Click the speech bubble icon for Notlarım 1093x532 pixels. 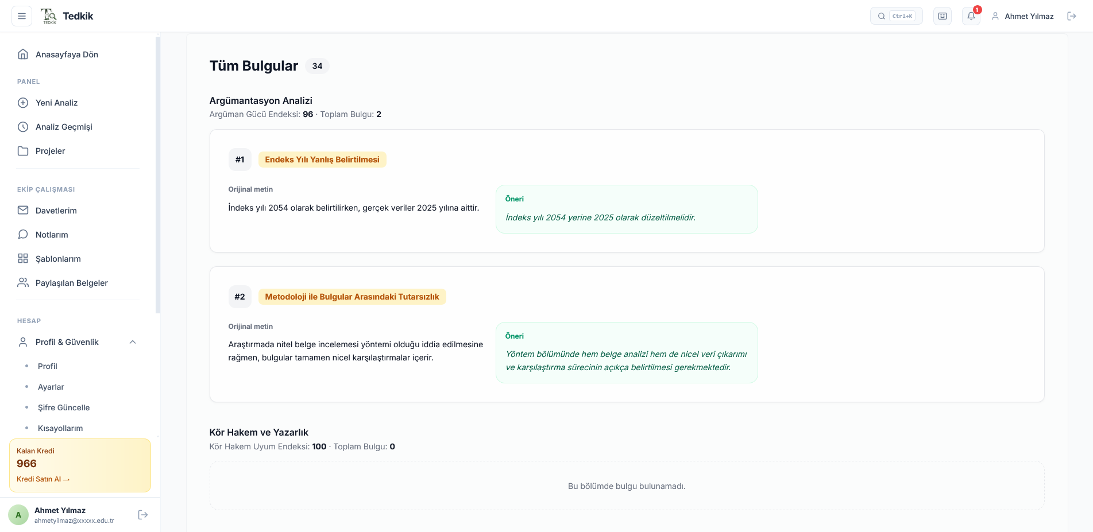click(x=23, y=235)
